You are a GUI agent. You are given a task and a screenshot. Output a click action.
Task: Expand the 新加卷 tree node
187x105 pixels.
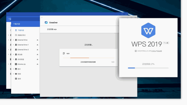pos(13,54)
